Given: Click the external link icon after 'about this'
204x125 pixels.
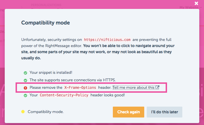Looking at the screenshot, I should (x=157, y=87).
